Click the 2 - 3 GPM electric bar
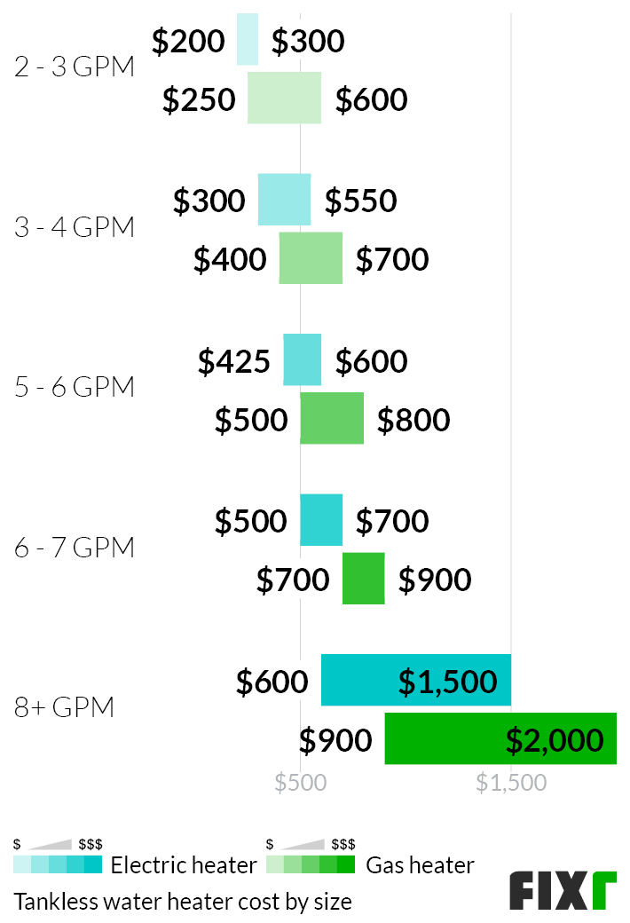The image size is (630, 923). point(248,39)
